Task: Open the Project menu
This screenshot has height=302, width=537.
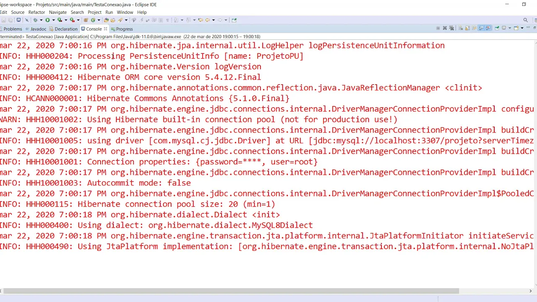Action: tap(94, 12)
